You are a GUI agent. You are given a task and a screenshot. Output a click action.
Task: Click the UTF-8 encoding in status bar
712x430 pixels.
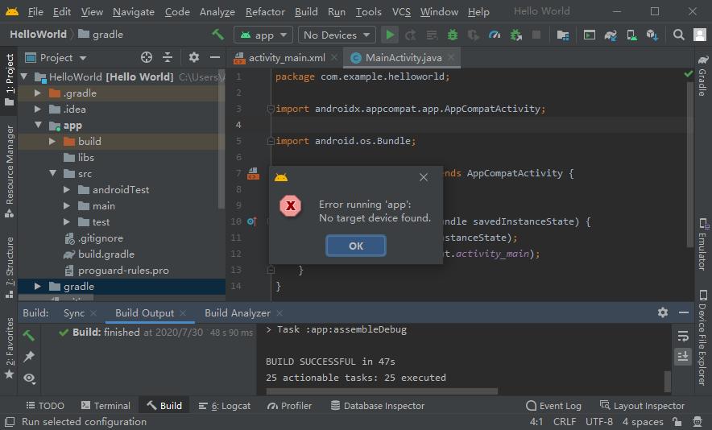[x=599, y=422]
